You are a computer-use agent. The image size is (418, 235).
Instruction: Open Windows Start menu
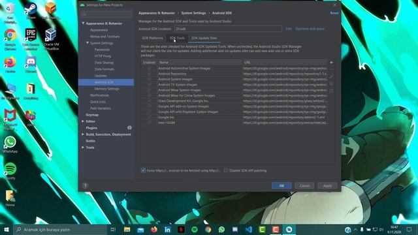(x=7, y=229)
